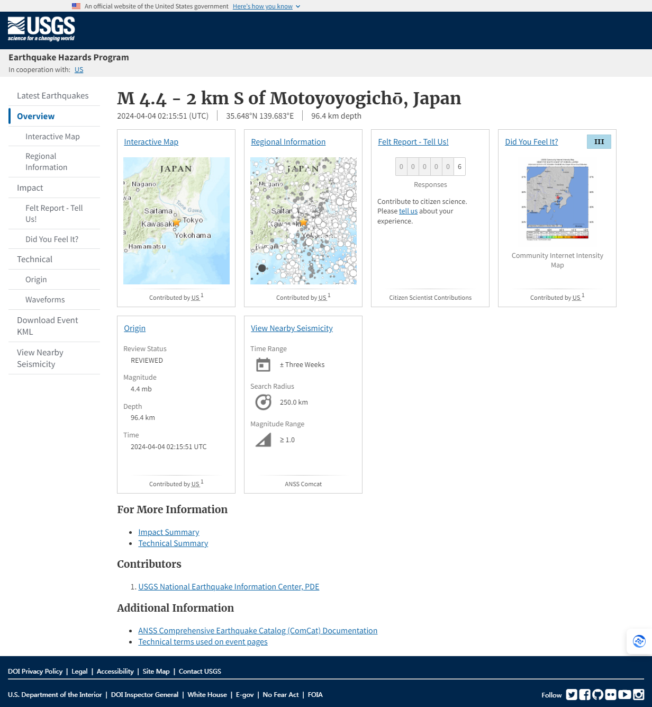Image resolution: width=652 pixels, height=707 pixels.
Task: Select Overview in the sidebar
Action: click(35, 116)
